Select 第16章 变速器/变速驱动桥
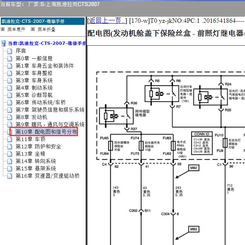 point(48,176)
